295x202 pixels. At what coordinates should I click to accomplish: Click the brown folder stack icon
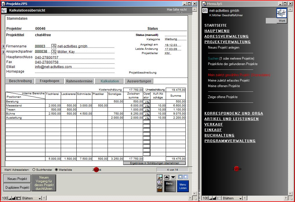coord(160,189)
